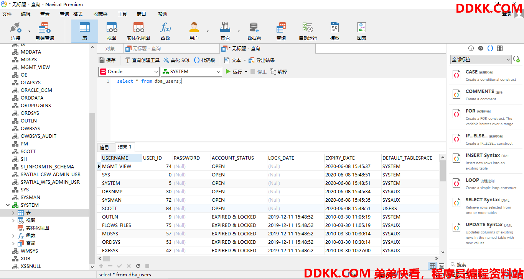Show the info icon in right panel
The width and height of the screenshot is (524, 279).
tap(471, 48)
